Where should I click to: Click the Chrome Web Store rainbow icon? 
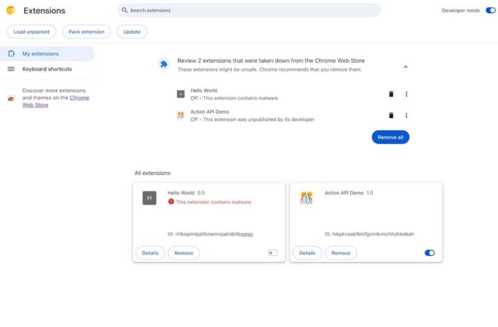click(x=11, y=98)
